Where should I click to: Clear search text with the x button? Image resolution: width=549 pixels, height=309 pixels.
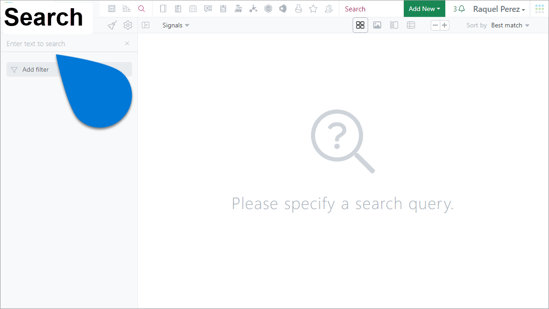point(127,43)
